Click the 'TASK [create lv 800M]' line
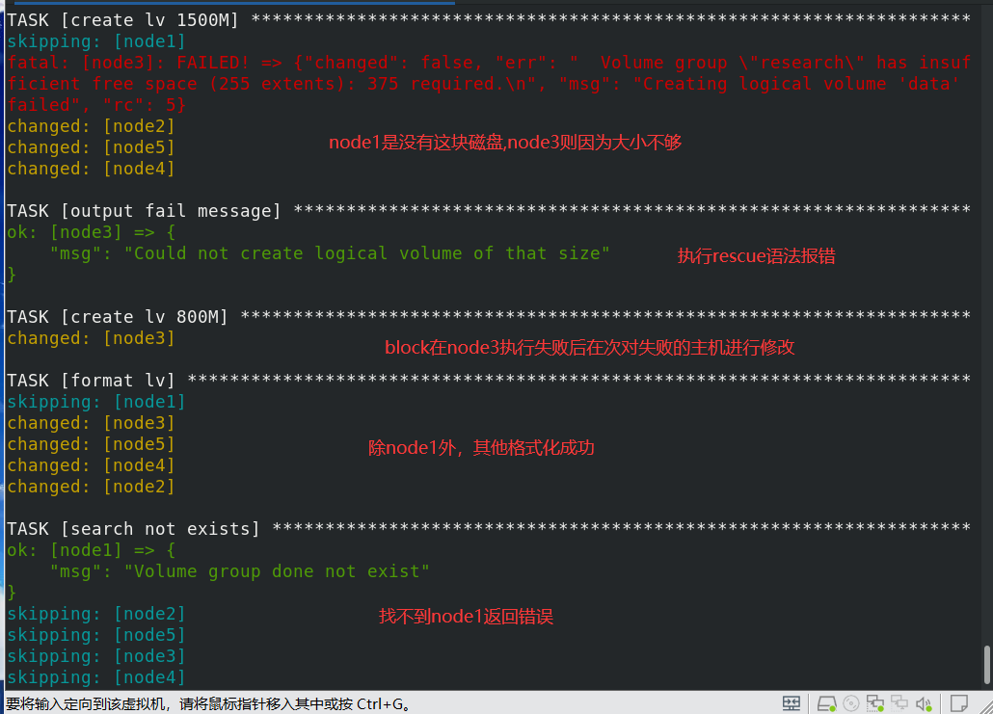Screen dimensions: 993x714 [488, 316]
